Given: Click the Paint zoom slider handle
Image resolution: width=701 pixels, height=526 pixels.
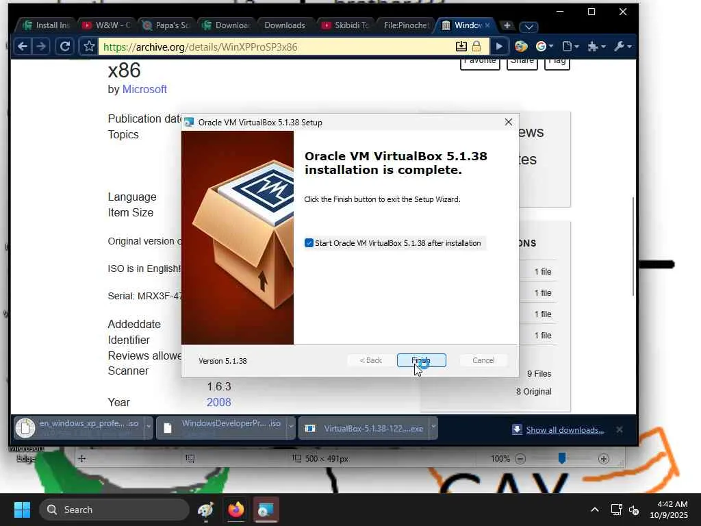Looking at the screenshot, I should [562, 458].
